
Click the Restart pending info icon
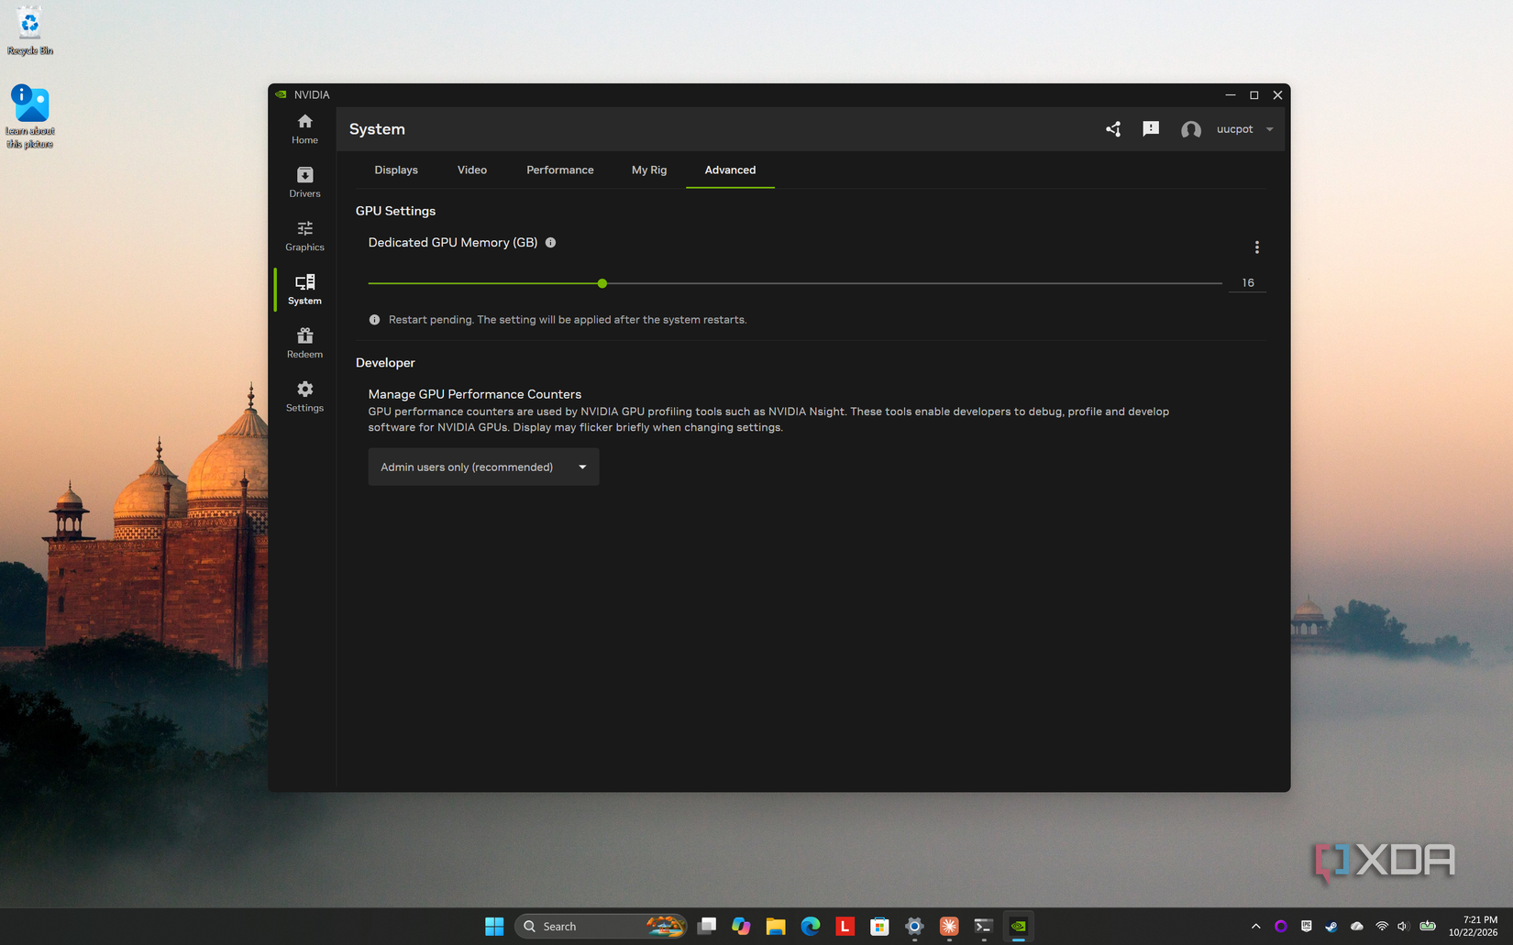(374, 320)
